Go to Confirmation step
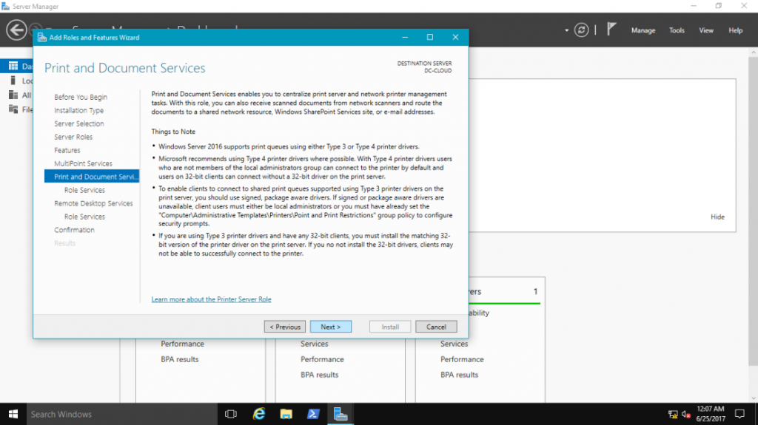The height and width of the screenshot is (425, 758). [x=75, y=230]
